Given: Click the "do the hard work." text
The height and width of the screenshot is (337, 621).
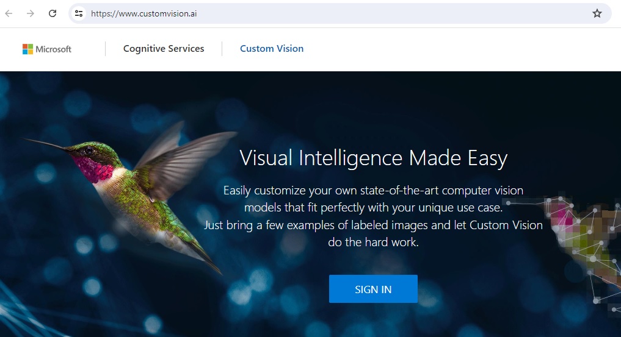Looking at the screenshot, I should (x=373, y=242).
